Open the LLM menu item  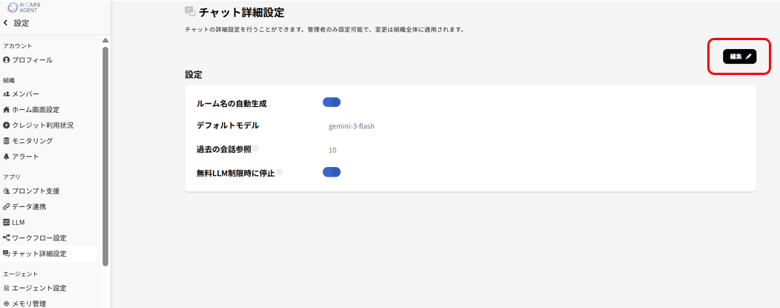(x=19, y=222)
